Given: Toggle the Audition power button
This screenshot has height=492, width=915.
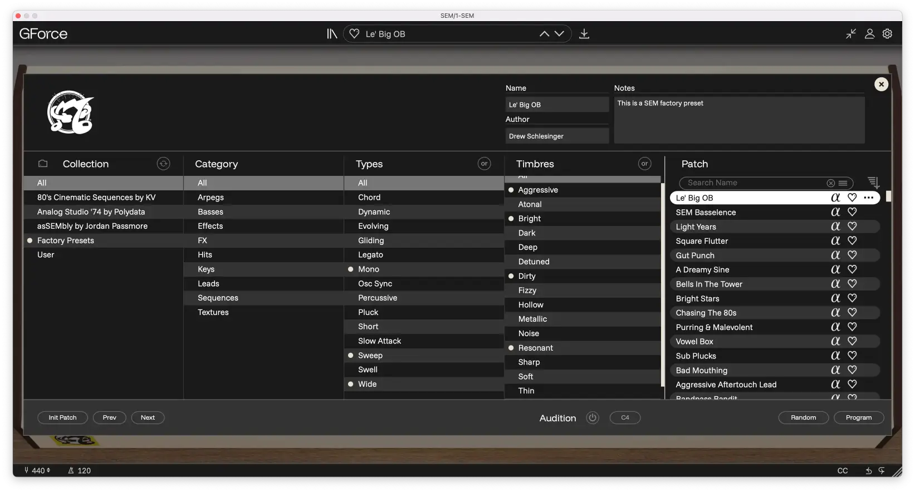Looking at the screenshot, I should pyautogui.click(x=593, y=418).
